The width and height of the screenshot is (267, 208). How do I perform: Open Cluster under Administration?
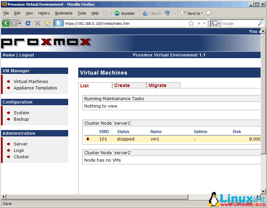21,157
